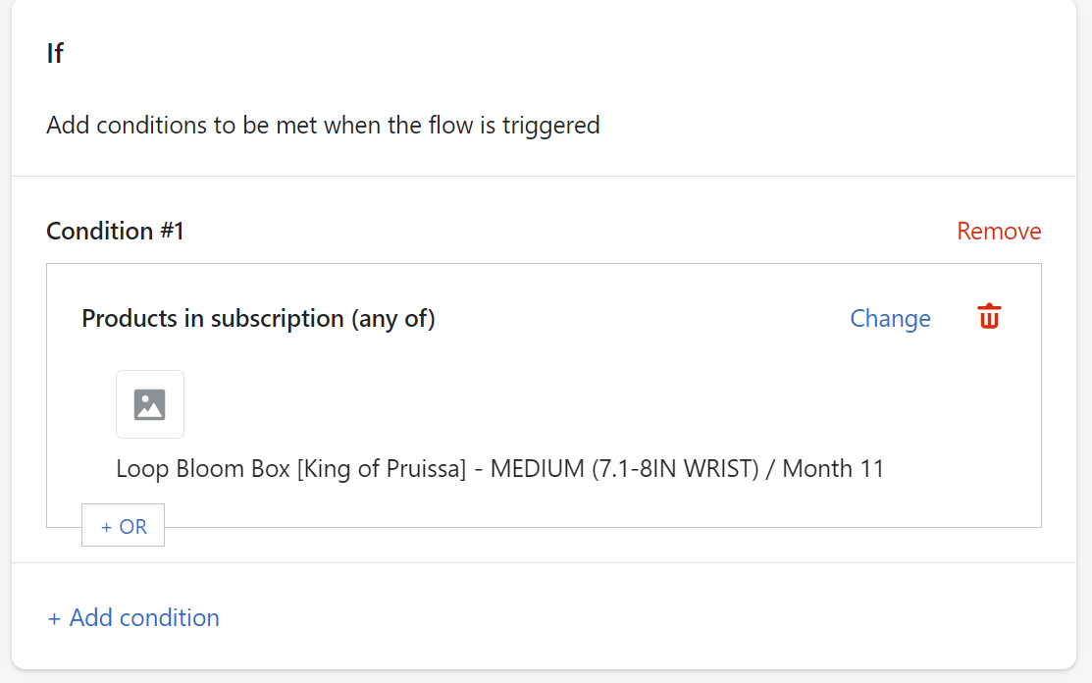This screenshot has width=1092, height=683.
Task: Click Remove for Condition #1
Action: [x=998, y=232]
